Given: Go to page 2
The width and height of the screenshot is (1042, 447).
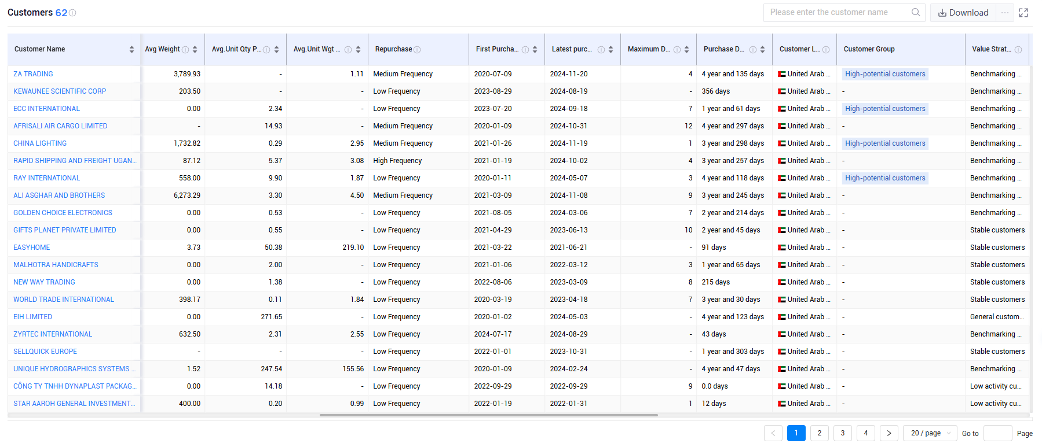Looking at the screenshot, I should (x=820, y=433).
